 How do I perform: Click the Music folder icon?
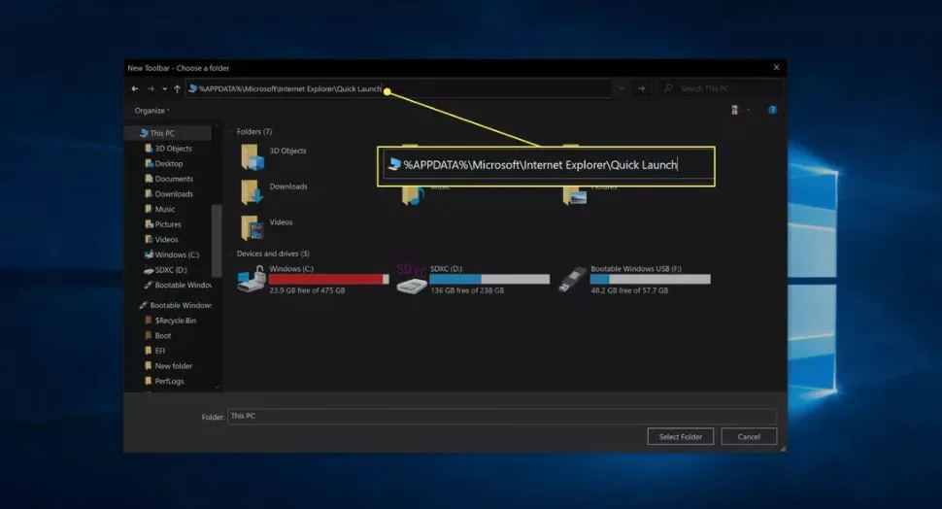click(x=413, y=196)
